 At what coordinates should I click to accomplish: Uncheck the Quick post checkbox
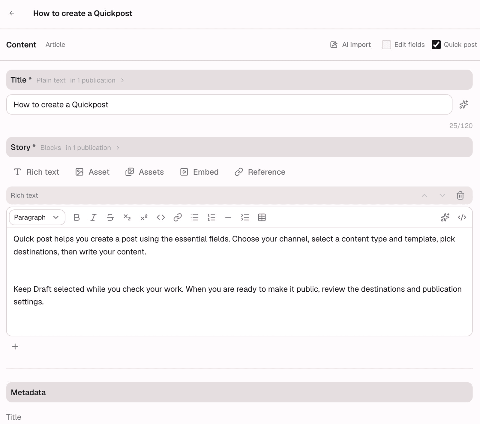436,45
